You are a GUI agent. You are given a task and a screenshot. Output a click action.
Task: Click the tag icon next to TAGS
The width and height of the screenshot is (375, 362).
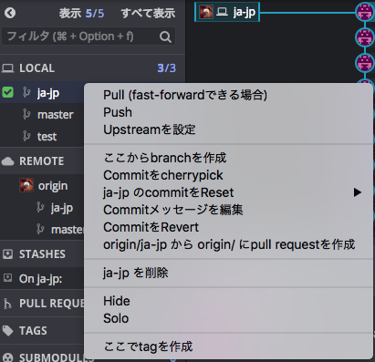(x=7, y=331)
